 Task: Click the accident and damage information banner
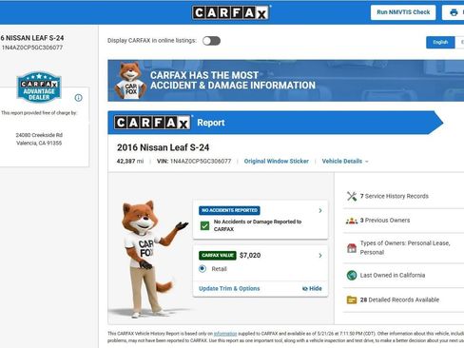285,81
